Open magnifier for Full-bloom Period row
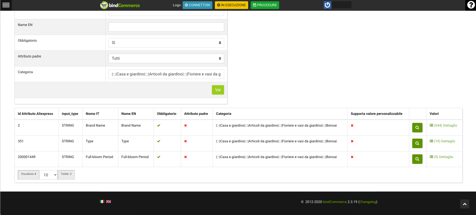Viewport: 476px width, 215px height. pyautogui.click(x=417, y=159)
